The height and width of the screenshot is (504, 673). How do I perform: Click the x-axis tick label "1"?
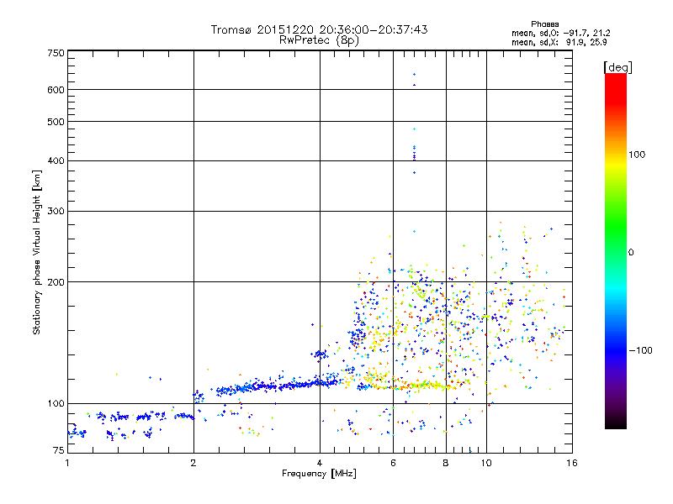click(67, 463)
